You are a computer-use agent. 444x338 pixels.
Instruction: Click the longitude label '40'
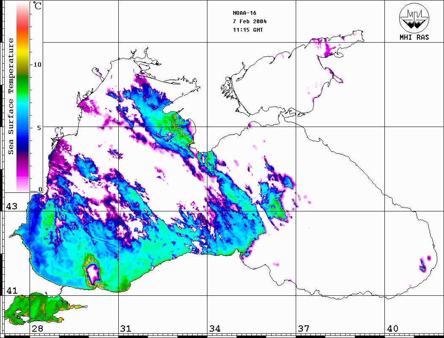[392, 329]
